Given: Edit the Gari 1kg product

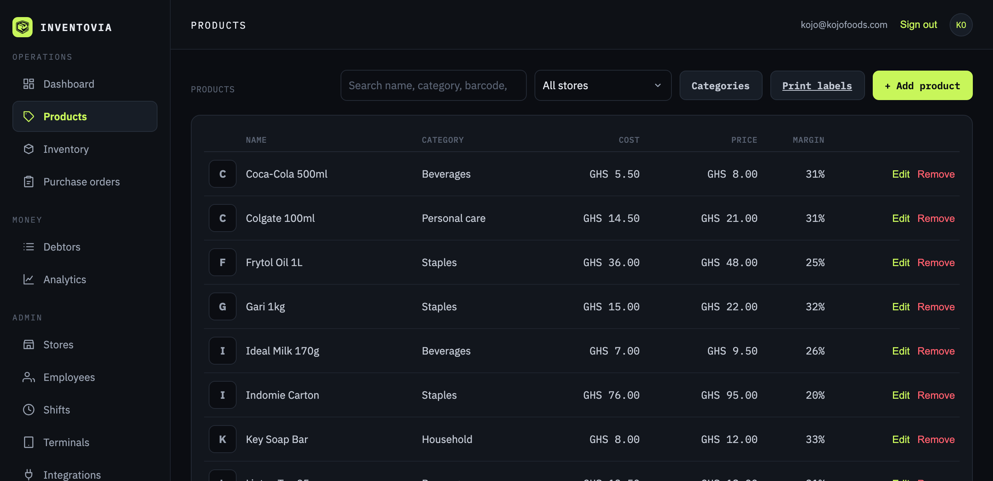Looking at the screenshot, I should point(901,307).
